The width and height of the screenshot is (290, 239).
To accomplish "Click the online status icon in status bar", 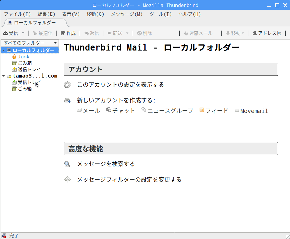I will pos(3,236).
